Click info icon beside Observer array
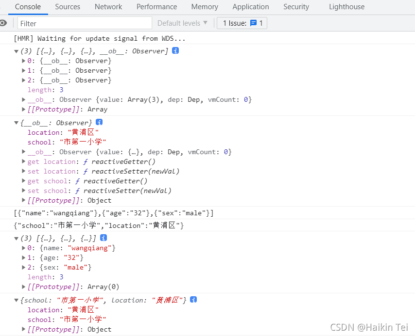This screenshot has height=336, width=415. (175, 50)
